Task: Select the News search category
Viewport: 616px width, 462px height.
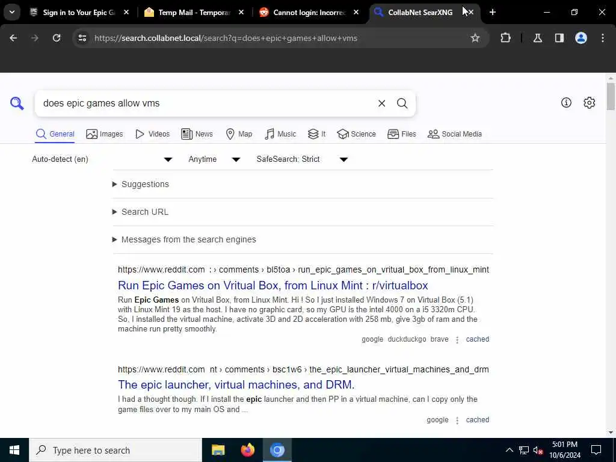Action: coord(197,134)
